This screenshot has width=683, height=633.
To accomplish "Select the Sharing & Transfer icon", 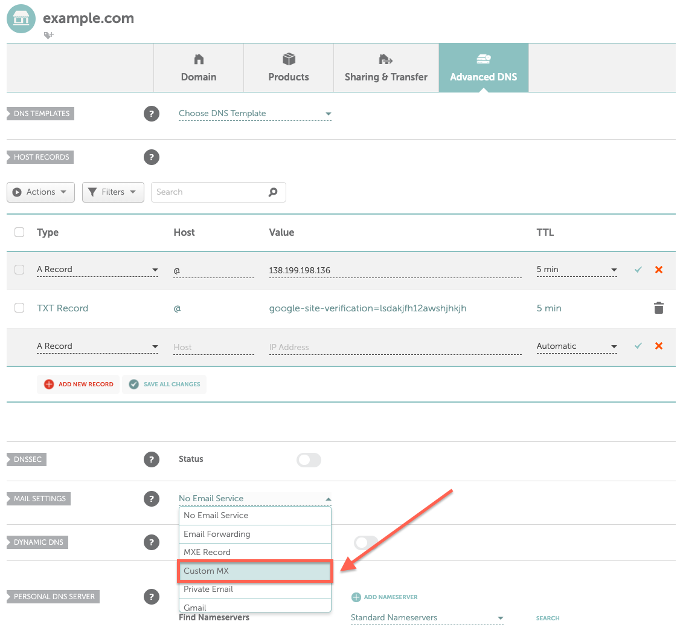I will pos(386,59).
